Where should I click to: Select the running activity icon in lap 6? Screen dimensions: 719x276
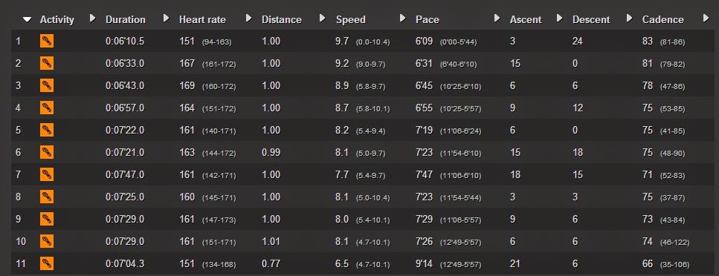[46, 152]
